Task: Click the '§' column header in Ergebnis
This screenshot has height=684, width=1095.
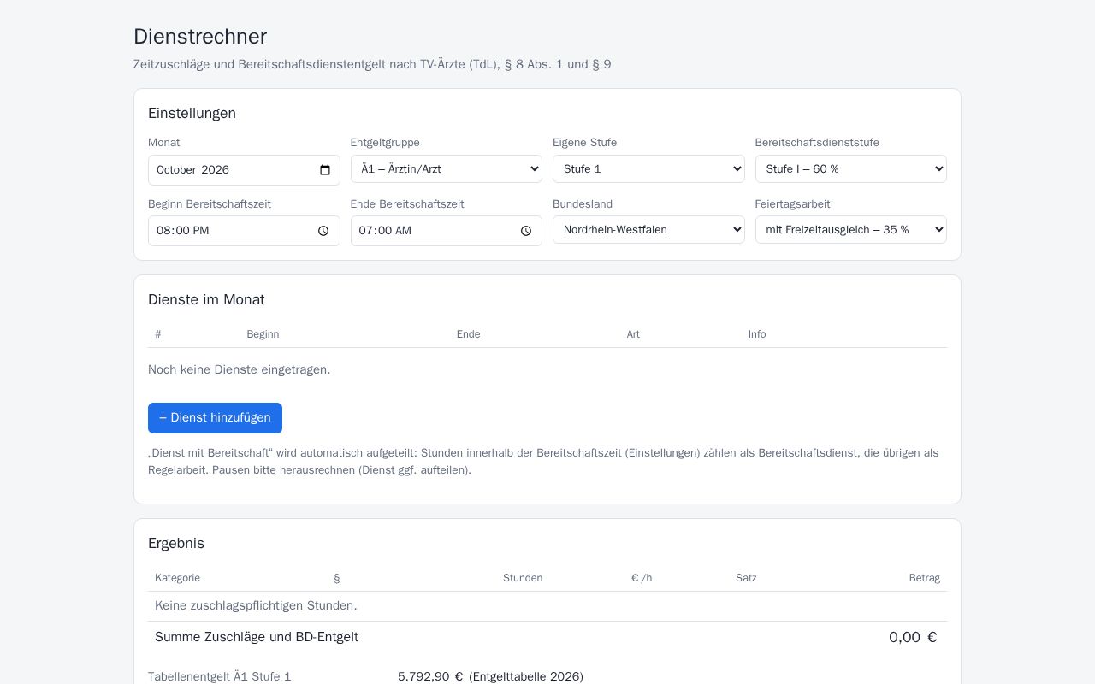Action: point(337,578)
